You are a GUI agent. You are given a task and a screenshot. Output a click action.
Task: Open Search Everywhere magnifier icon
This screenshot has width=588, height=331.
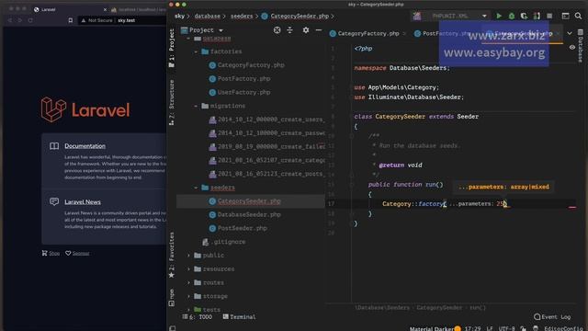click(x=578, y=16)
